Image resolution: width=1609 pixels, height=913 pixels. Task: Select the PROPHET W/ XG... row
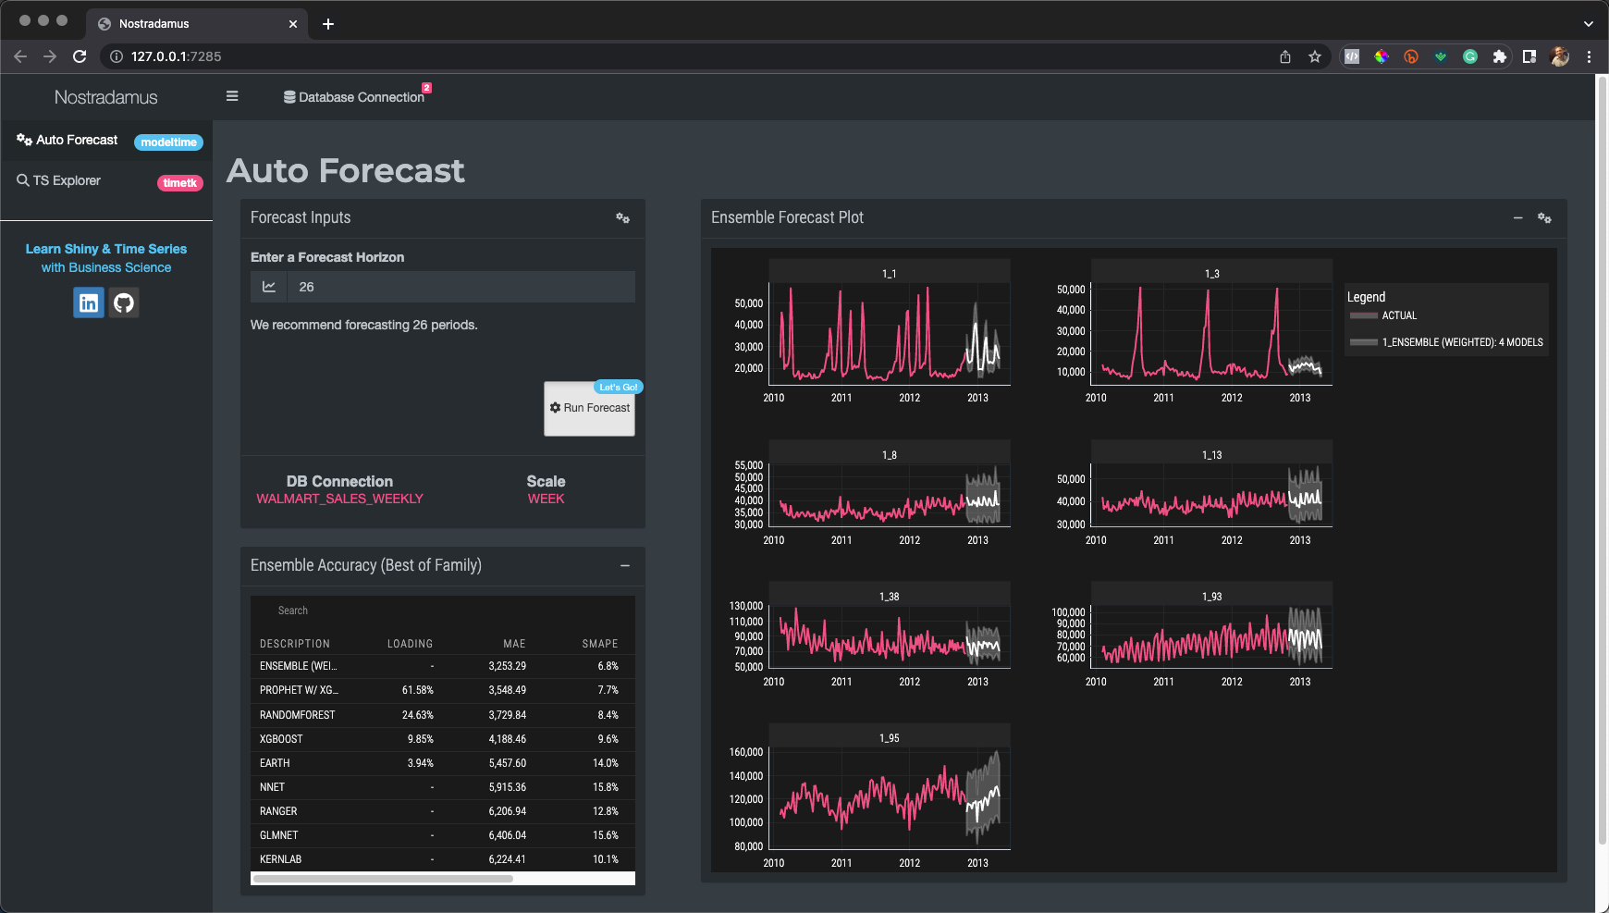pyautogui.click(x=443, y=690)
